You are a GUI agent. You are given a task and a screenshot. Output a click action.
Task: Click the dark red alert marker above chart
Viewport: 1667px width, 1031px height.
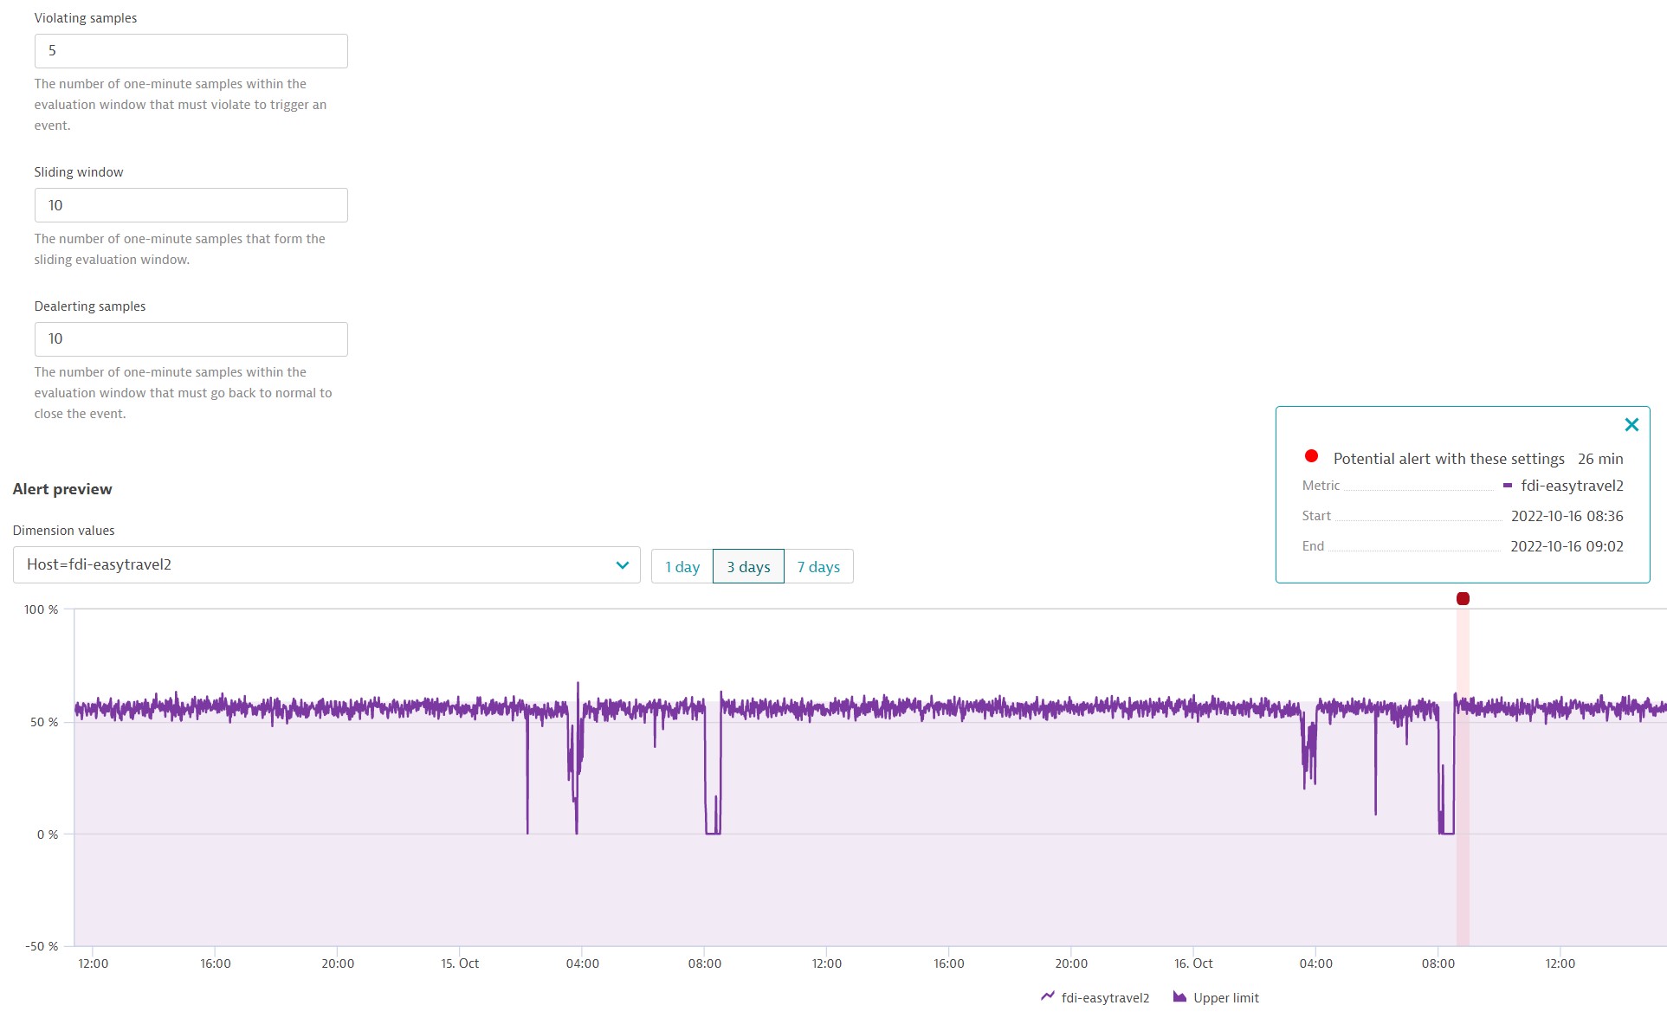click(1463, 599)
